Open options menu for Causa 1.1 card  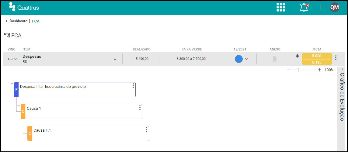tap(147, 130)
